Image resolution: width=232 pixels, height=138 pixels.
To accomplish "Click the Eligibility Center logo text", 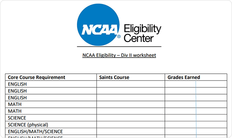I will pos(143,33).
